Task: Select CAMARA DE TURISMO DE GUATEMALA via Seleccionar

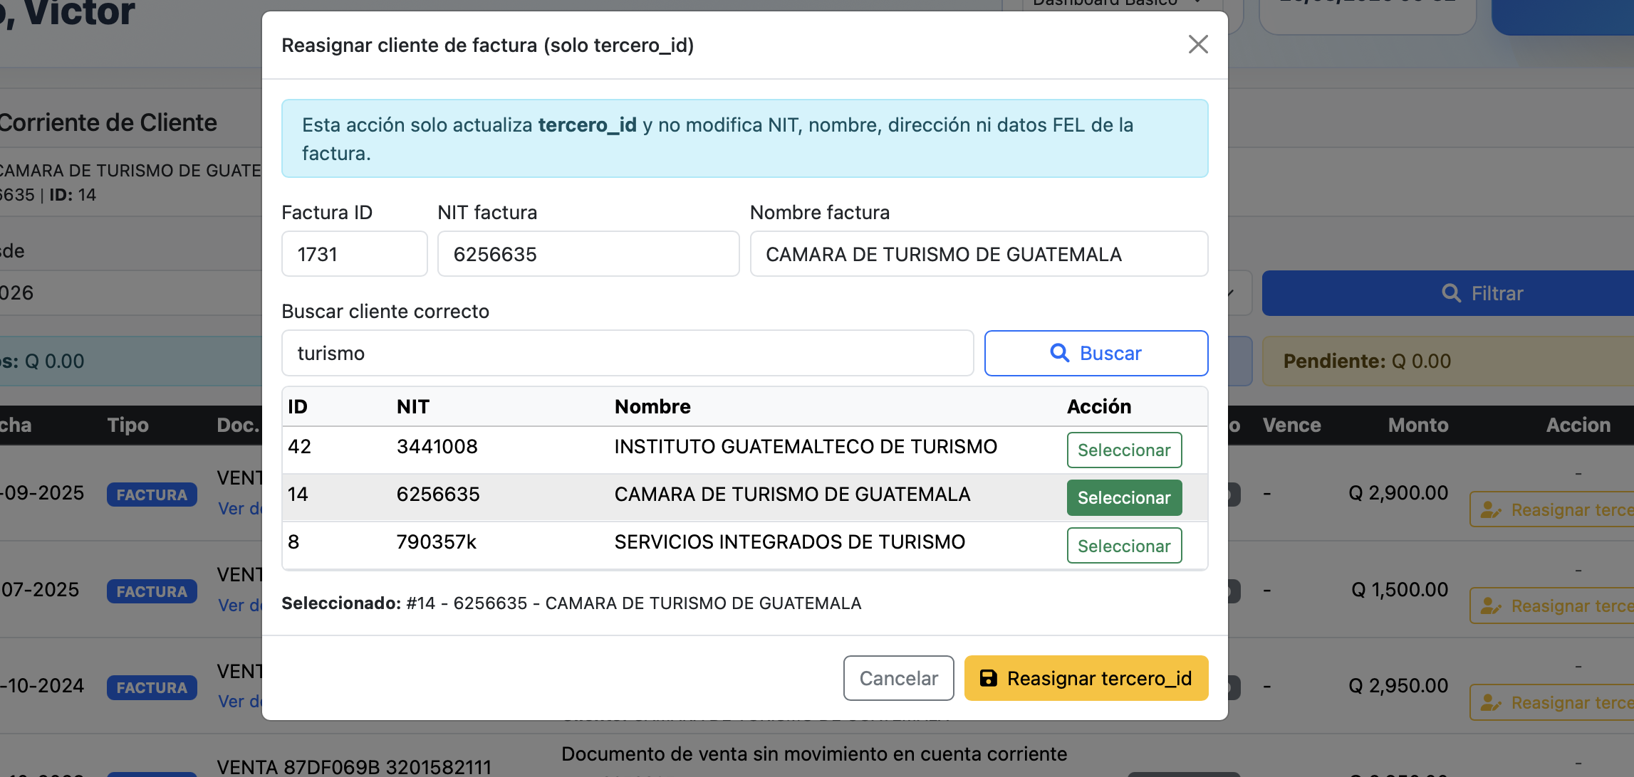Action: pyautogui.click(x=1124, y=497)
